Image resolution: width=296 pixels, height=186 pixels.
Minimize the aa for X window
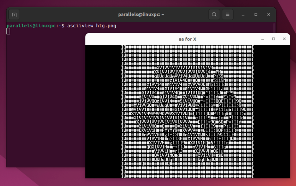pos(263,39)
